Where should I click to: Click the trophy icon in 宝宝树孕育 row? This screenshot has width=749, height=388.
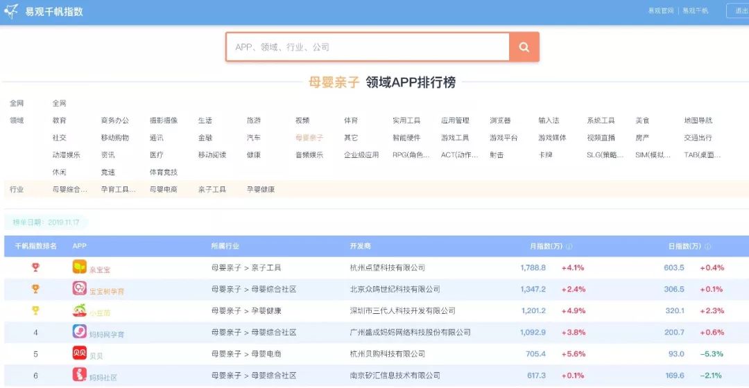[x=35, y=289]
